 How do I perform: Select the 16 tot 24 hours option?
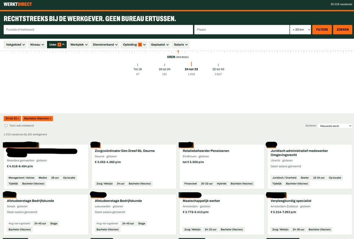[164, 69]
